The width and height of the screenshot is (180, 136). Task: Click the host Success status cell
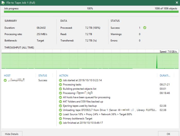[43, 80]
